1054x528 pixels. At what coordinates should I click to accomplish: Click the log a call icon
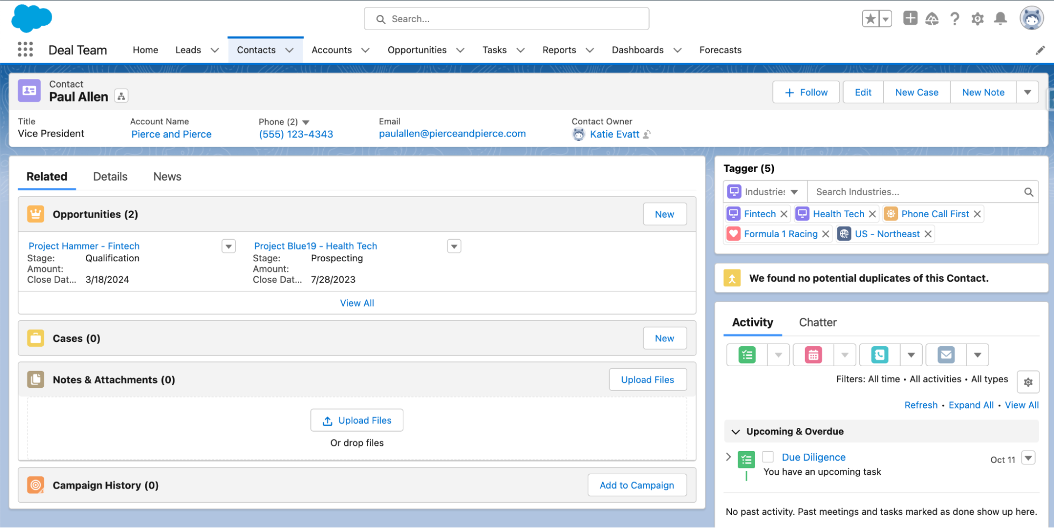pos(879,355)
